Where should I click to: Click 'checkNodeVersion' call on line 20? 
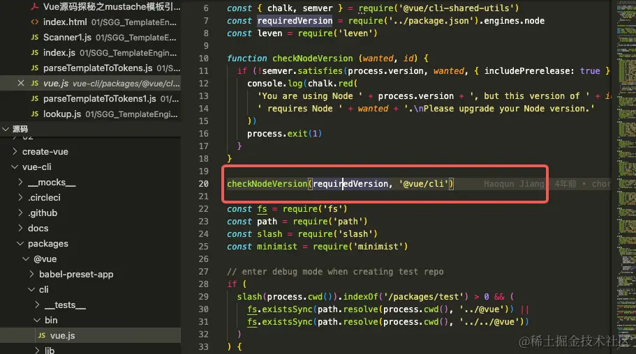[267, 184]
